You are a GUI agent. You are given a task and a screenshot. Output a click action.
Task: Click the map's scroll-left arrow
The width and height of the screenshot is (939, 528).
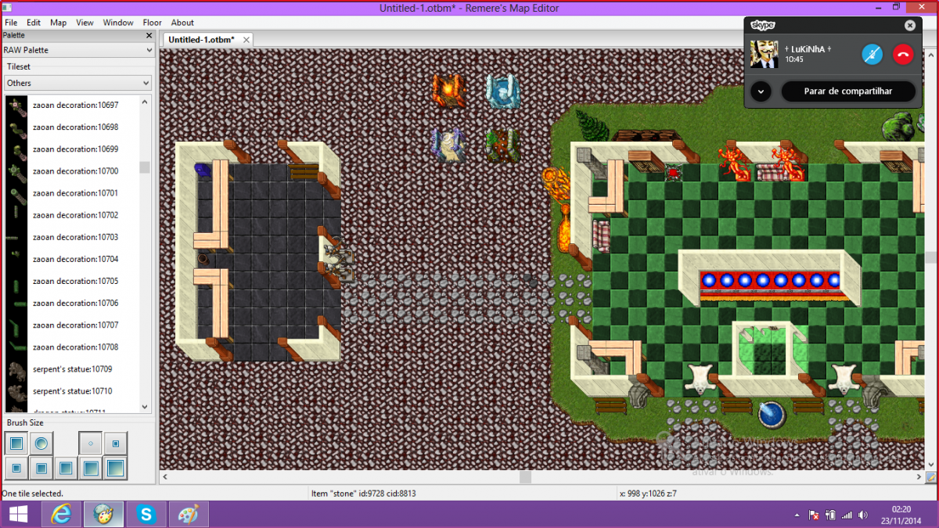(x=164, y=476)
